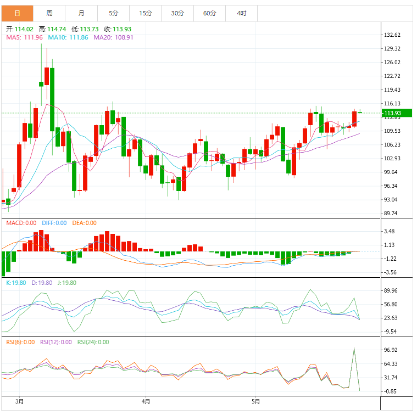The height and width of the screenshot is (415, 417).
Task: Click the KDJ axis value 89.96
Action: [391, 290]
